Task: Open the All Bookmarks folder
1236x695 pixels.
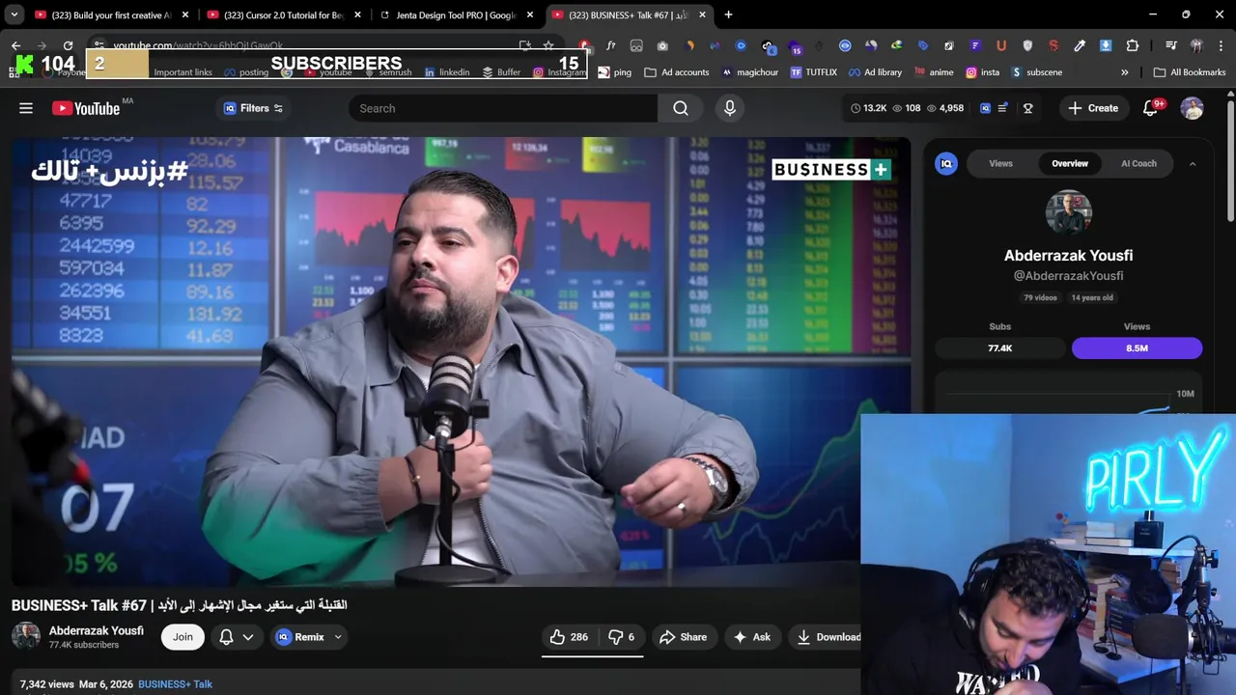Action: click(x=1190, y=72)
